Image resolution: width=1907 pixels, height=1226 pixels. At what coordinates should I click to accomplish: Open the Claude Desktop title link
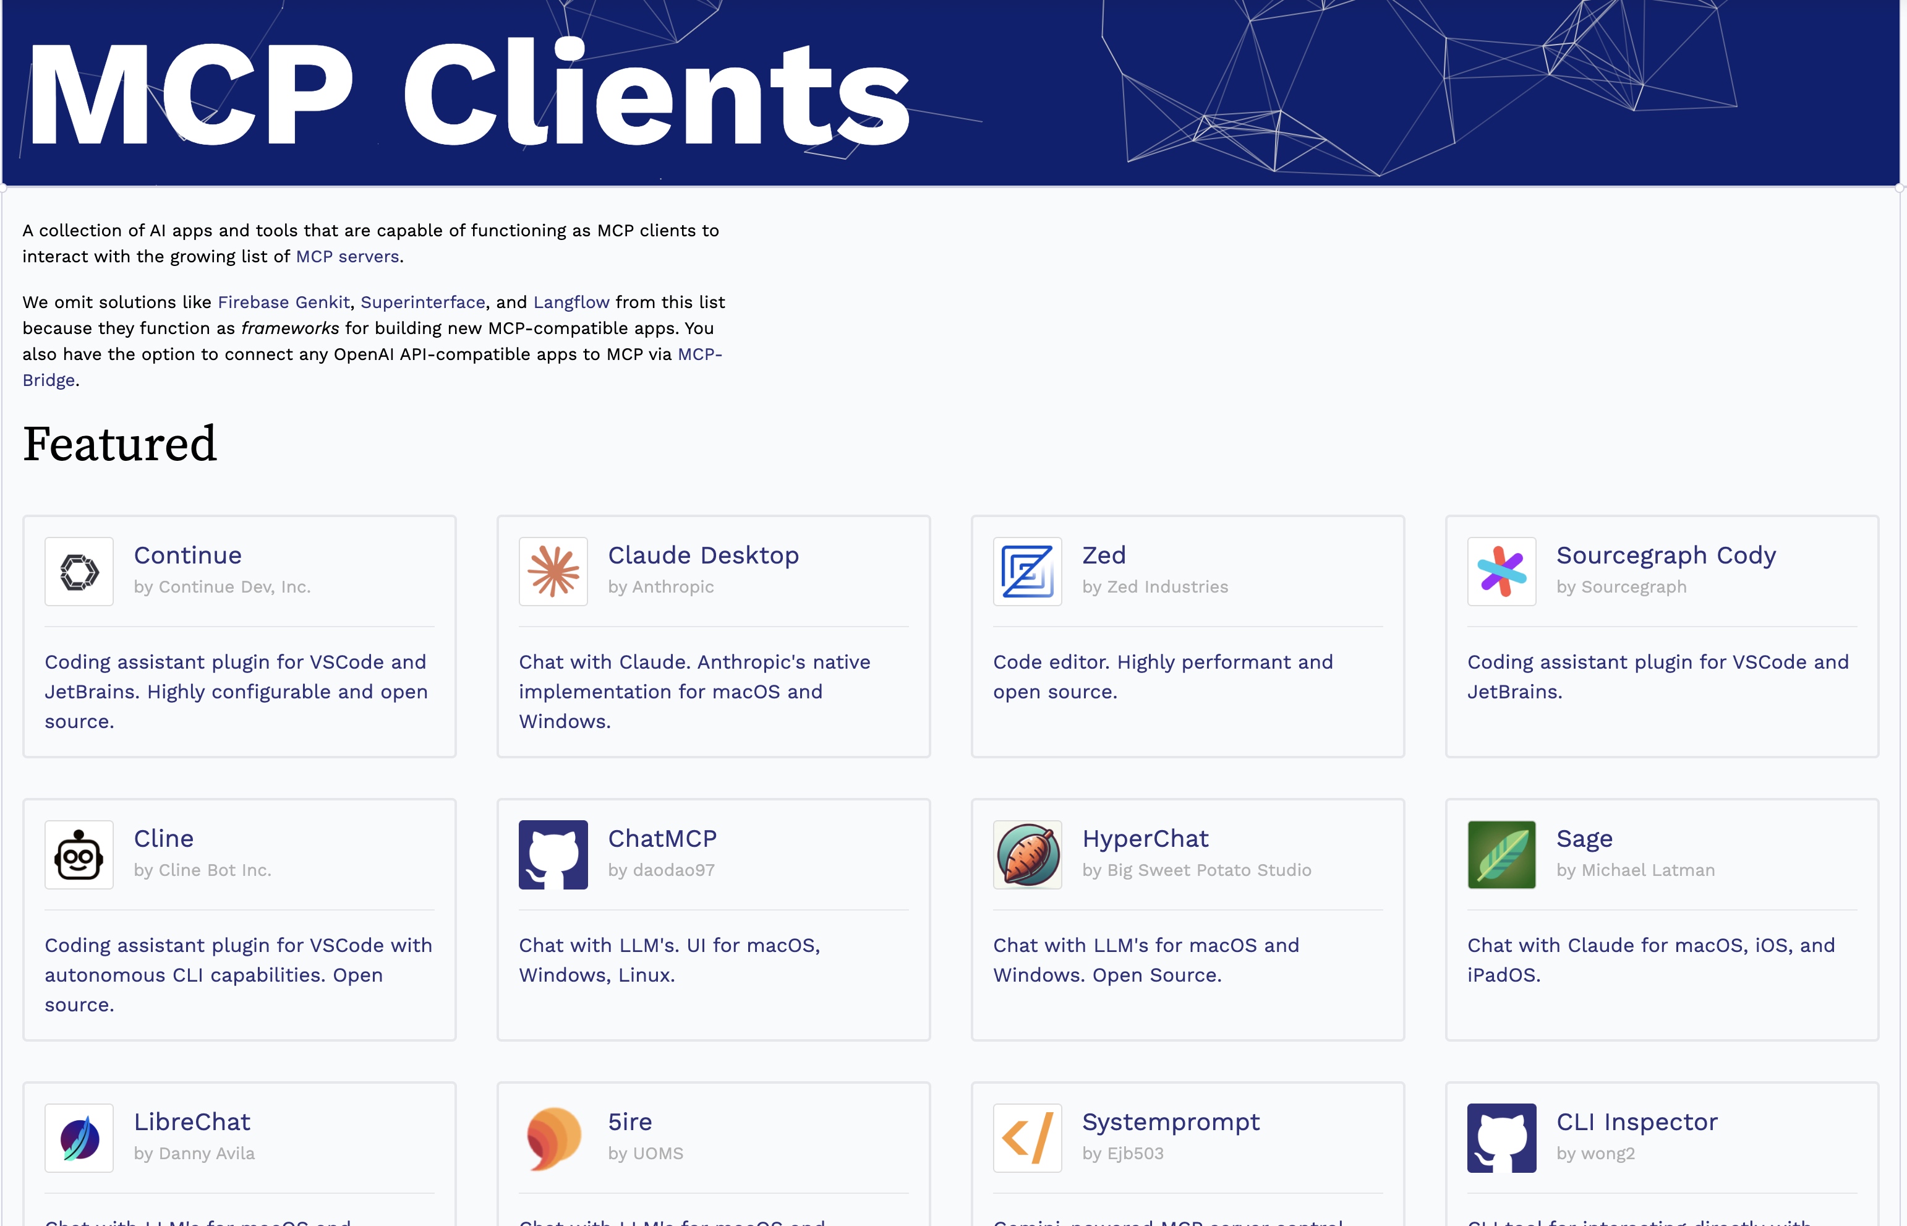pyautogui.click(x=703, y=555)
